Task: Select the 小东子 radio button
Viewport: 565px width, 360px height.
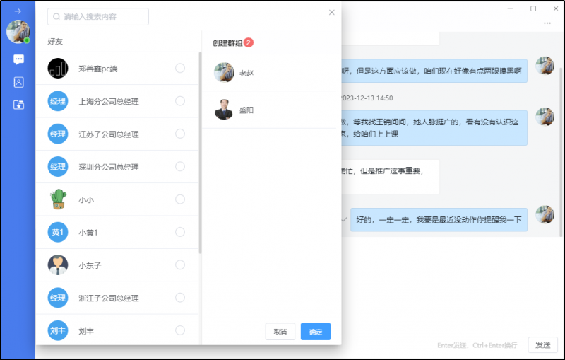Action: pos(180,265)
